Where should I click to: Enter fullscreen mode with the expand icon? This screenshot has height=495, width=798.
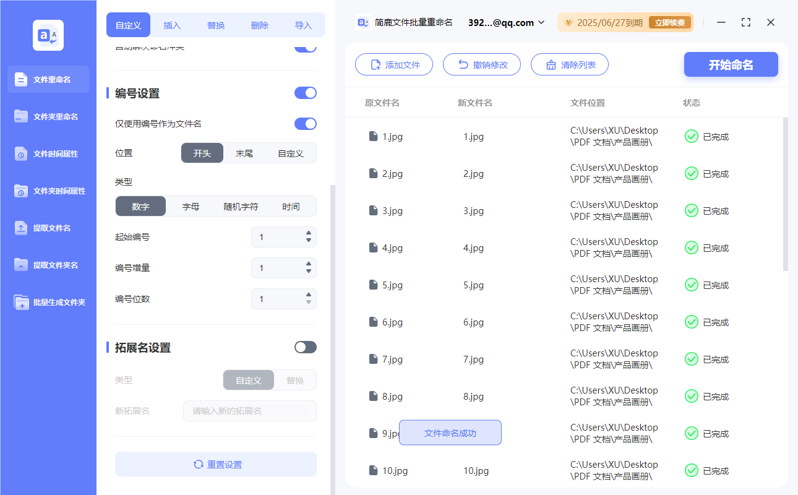[x=745, y=22]
